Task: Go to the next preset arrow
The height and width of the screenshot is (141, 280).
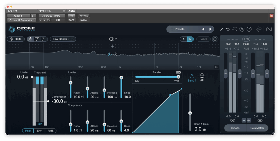Action: [x=210, y=29]
